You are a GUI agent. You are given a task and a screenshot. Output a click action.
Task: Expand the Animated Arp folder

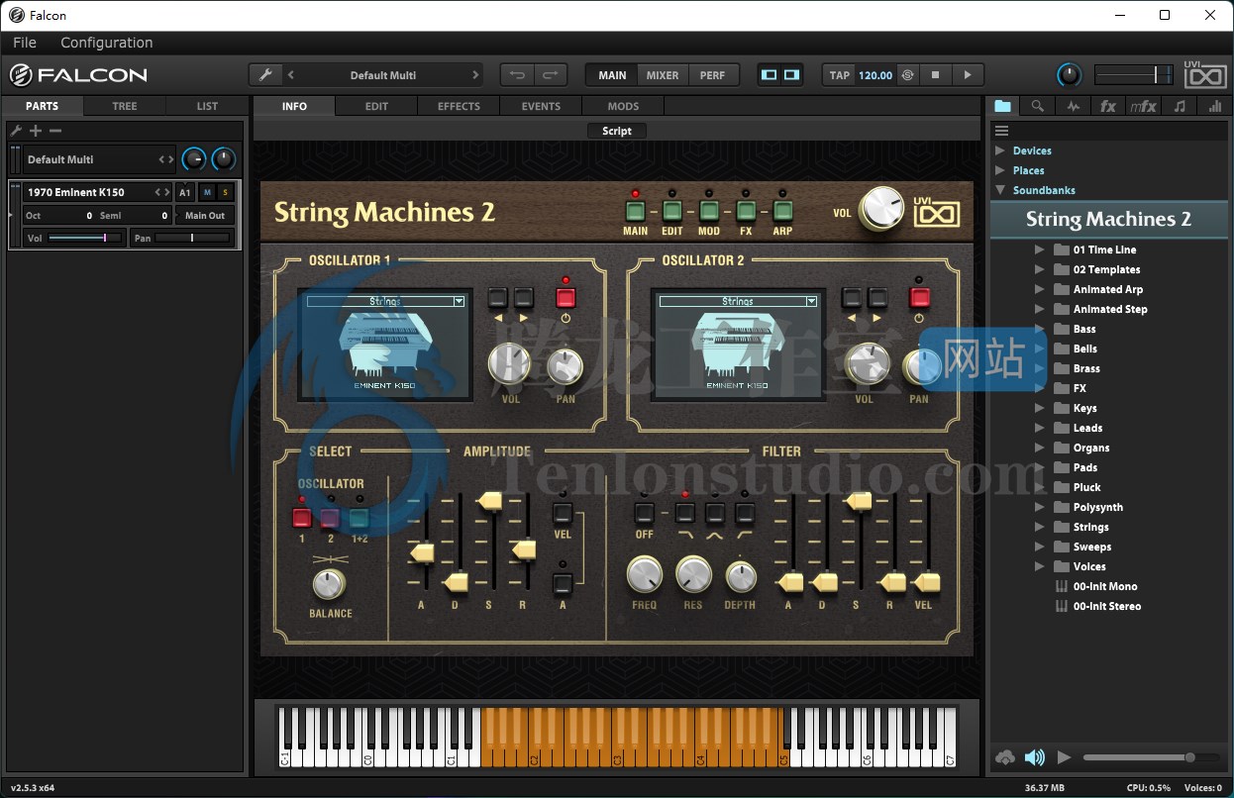pyautogui.click(x=1040, y=289)
